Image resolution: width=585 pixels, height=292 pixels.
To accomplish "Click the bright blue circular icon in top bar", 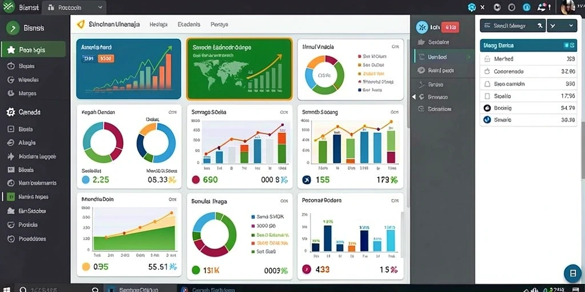I will point(526,7).
